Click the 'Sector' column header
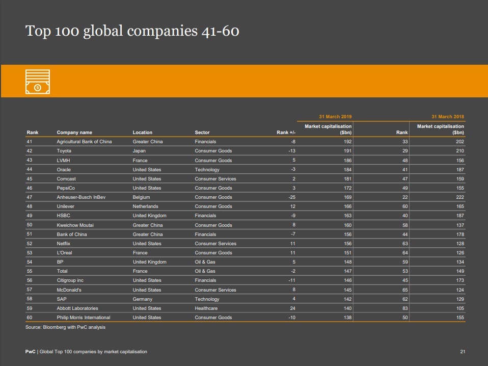Screen dimensions: 488x366 pos(202,133)
